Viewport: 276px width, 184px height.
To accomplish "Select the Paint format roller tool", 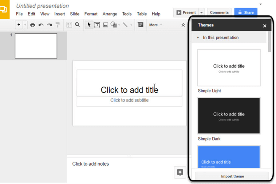I will [58, 25].
